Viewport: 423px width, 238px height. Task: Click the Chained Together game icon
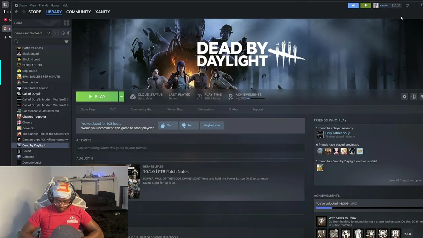click(19, 117)
